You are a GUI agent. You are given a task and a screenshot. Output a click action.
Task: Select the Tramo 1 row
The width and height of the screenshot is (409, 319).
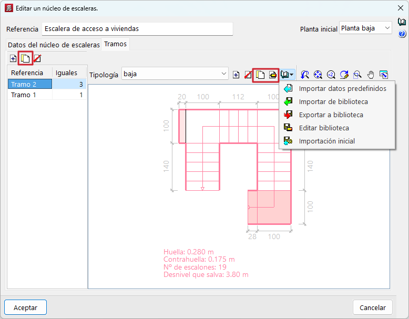pyautogui.click(x=47, y=95)
